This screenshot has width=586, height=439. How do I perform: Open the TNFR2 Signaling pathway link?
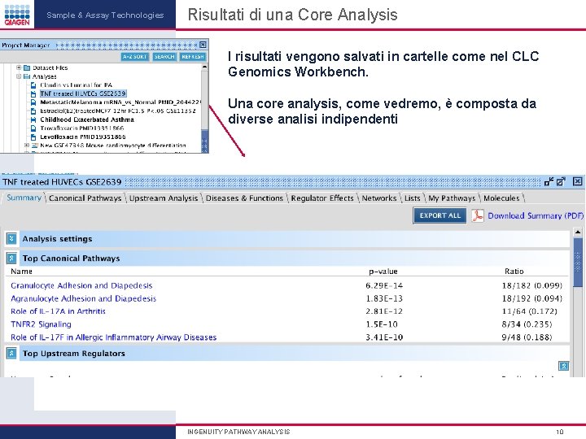pos(41,324)
